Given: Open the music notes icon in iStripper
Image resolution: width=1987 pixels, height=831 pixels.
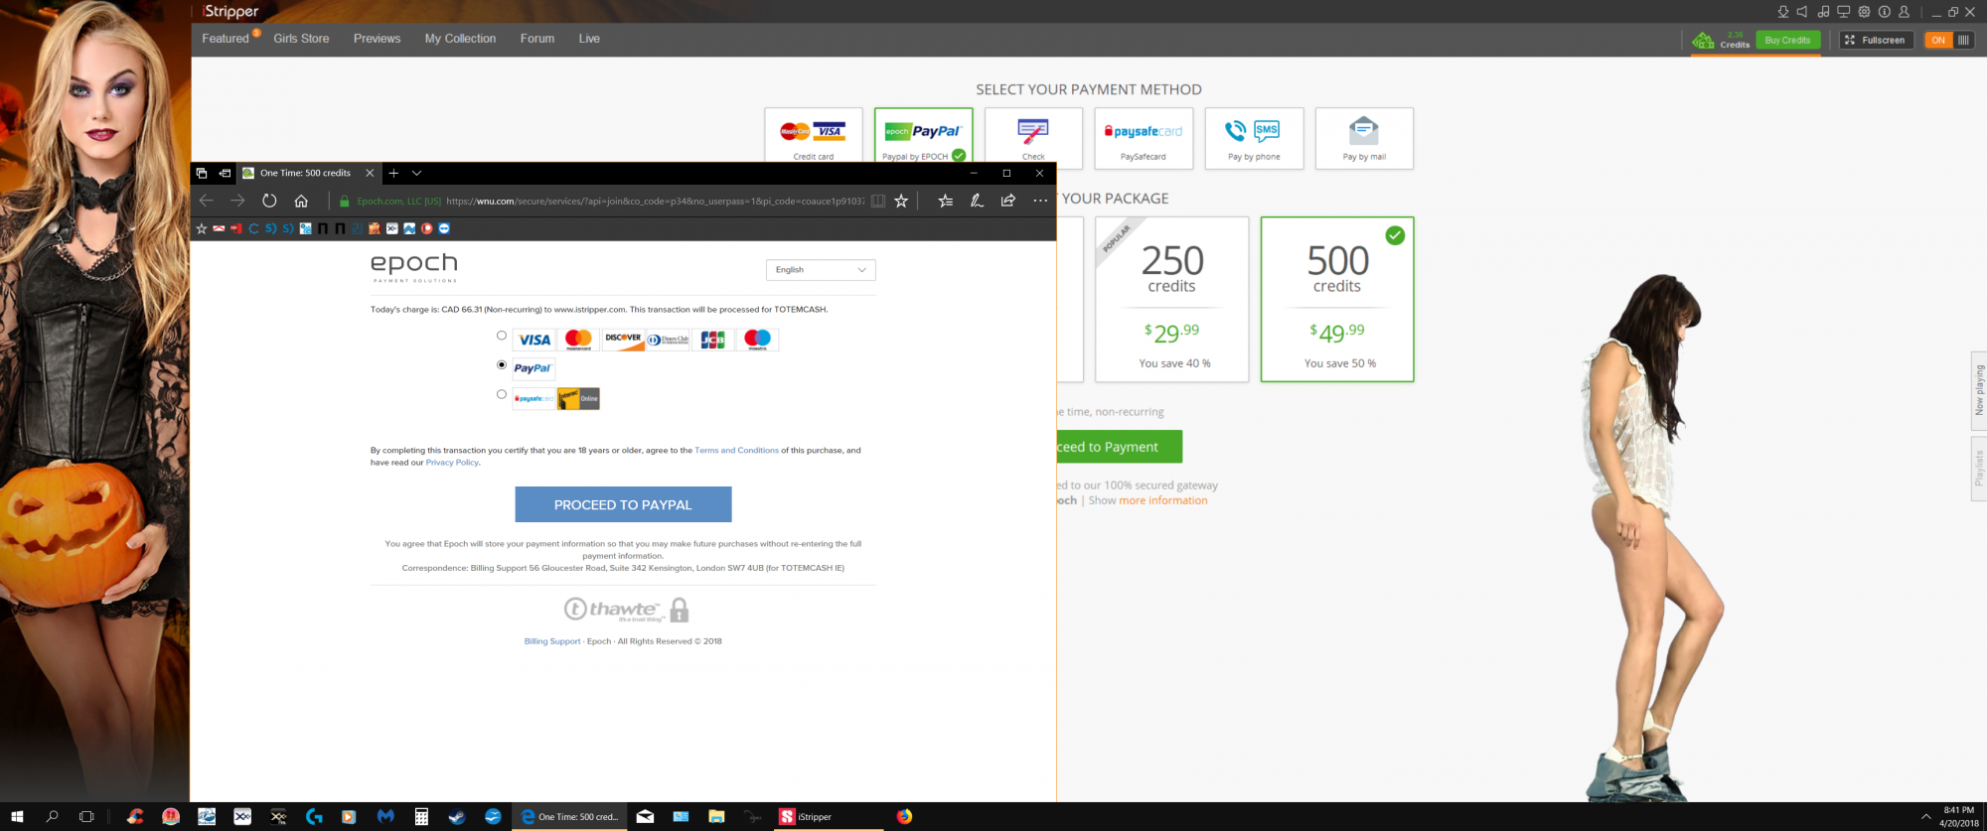Looking at the screenshot, I should pos(1823,12).
